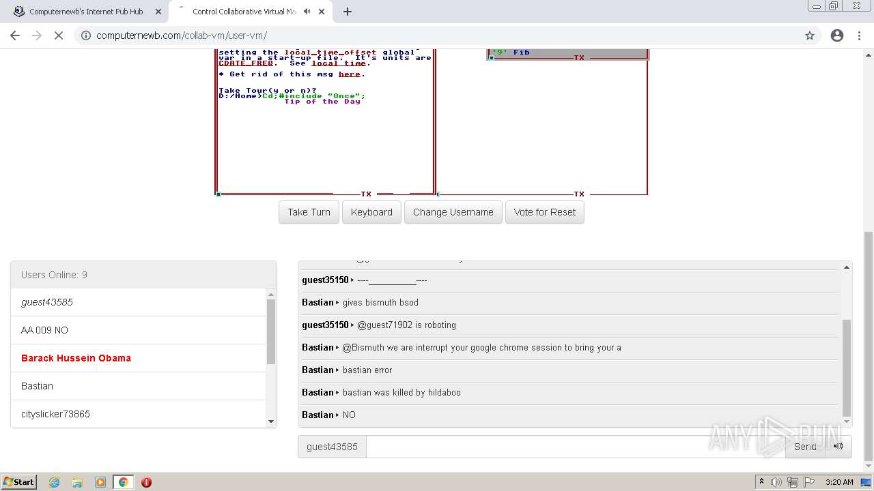Screen dimensions: 874x491
Task: Select user Bastian in list
Action: (x=138, y=386)
